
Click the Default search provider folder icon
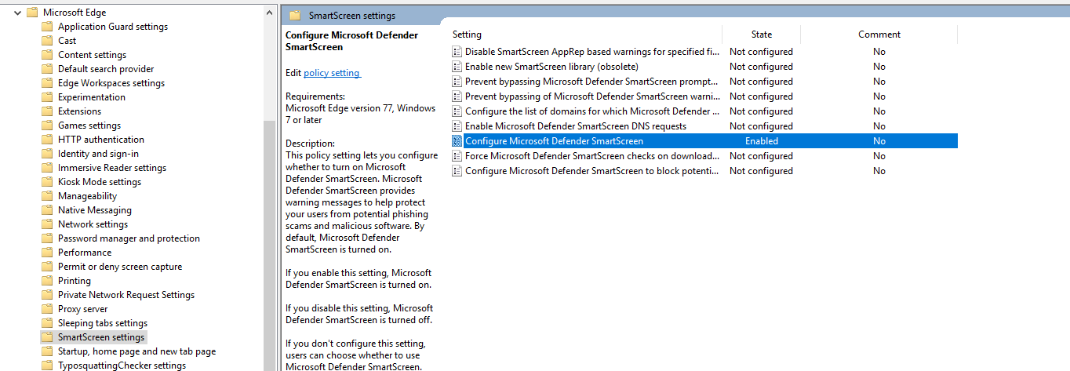pos(47,69)
